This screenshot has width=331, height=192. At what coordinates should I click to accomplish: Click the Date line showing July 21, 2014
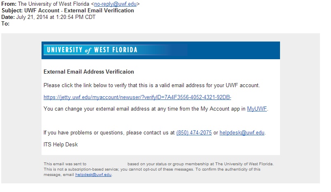[49, 17]
